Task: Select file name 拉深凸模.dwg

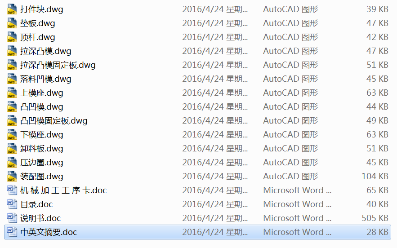Action: tap(45, 51)
